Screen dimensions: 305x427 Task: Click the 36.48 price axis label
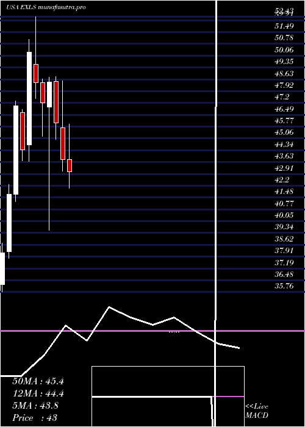pyautogui.click(x=284, y=274)
